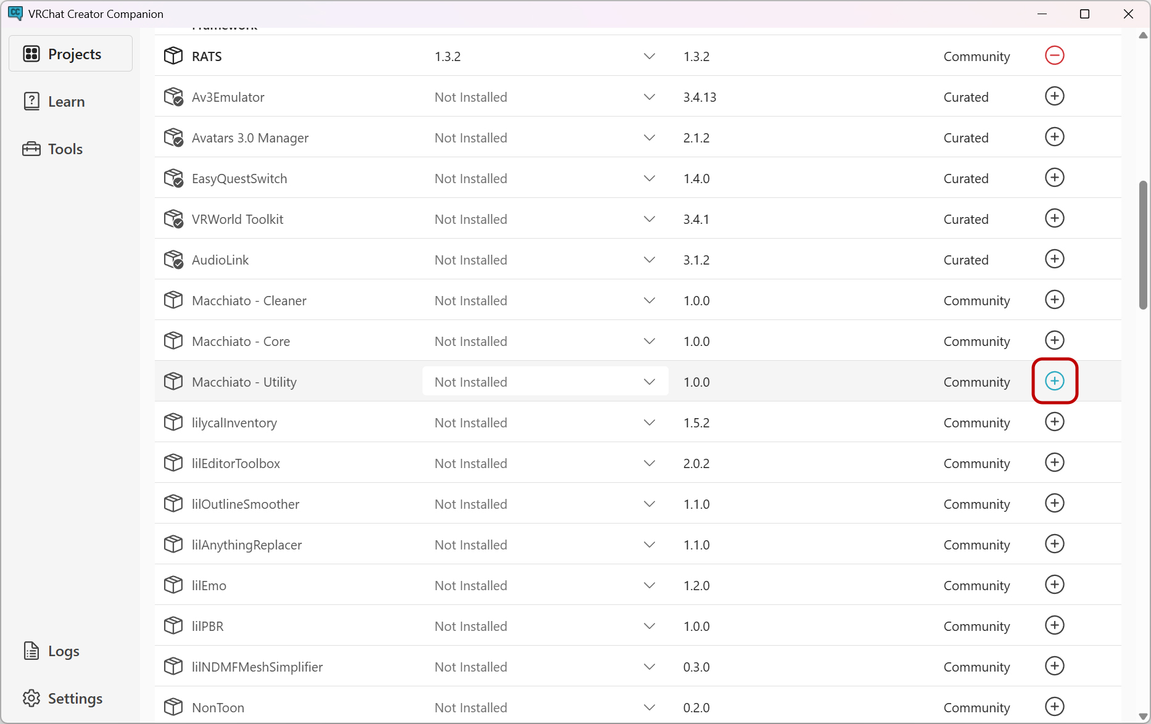This screenshot has width=1151, height=724.
Task: Add the lilycalInventory package
Action: [1055, 422]
